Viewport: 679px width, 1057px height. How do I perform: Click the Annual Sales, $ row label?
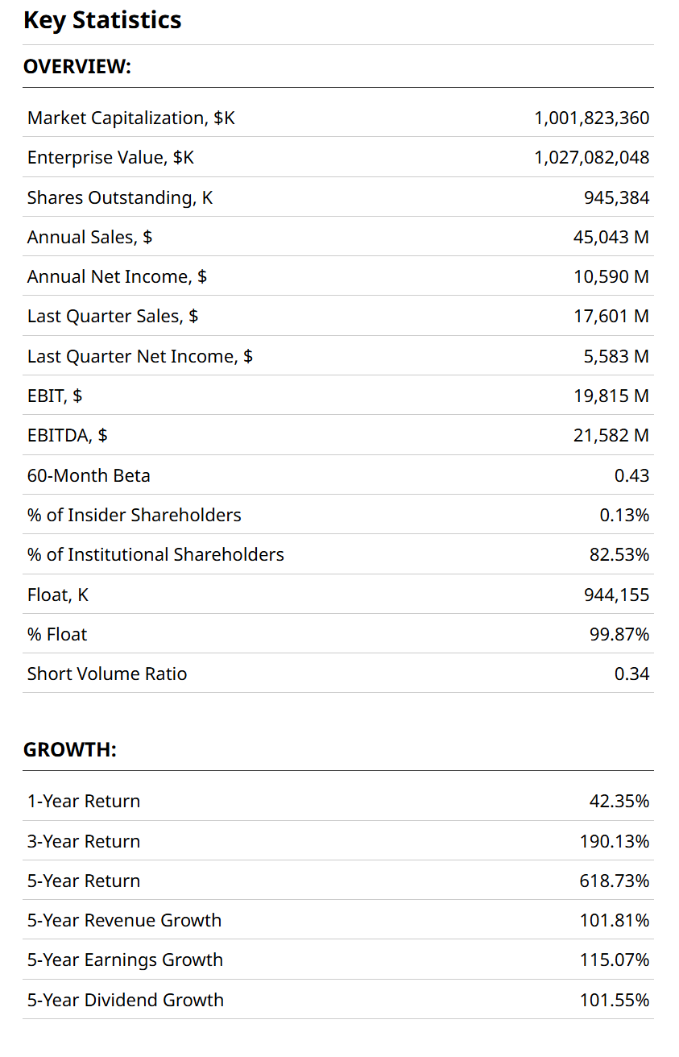pyautogui.click(x=89, y=237)
